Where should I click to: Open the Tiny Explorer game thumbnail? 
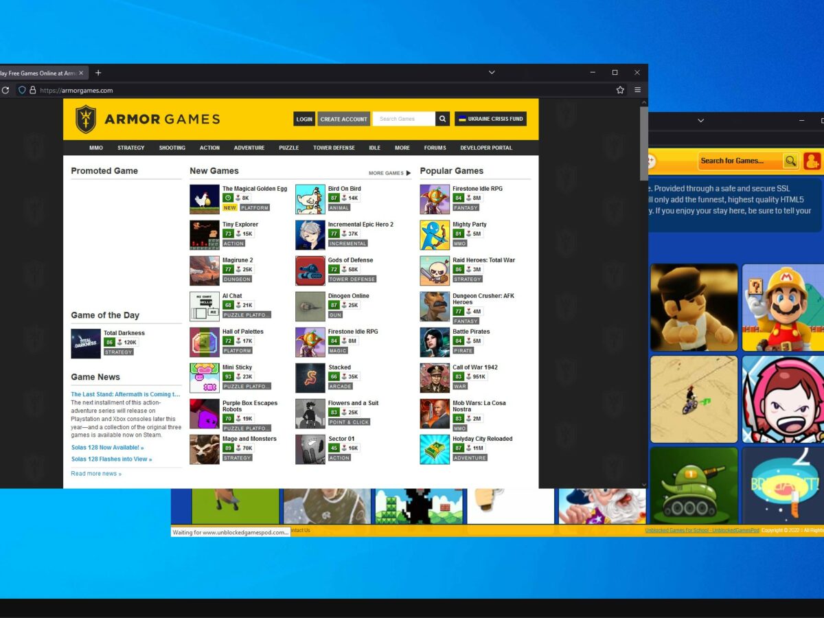tap(205, 235)
